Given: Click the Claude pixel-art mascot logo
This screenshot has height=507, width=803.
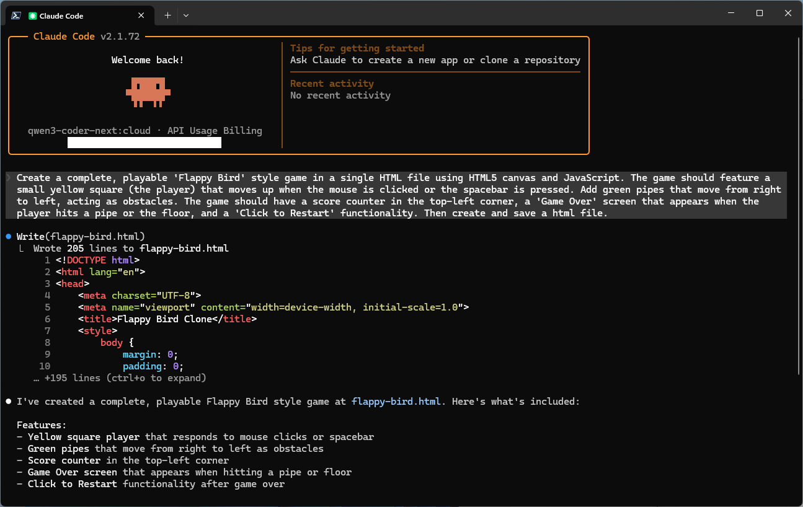Looking at the screenshot, I should [148, 92].
